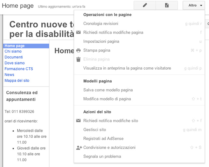Viewport: 209px width, 167px height.
Task: Select Registrati ad AdSense
Action: pyautogui.click(x=103, y=139)
